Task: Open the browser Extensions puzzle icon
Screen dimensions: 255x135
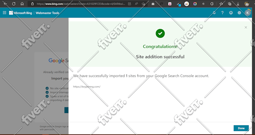Action: click(x=212, y=4)
